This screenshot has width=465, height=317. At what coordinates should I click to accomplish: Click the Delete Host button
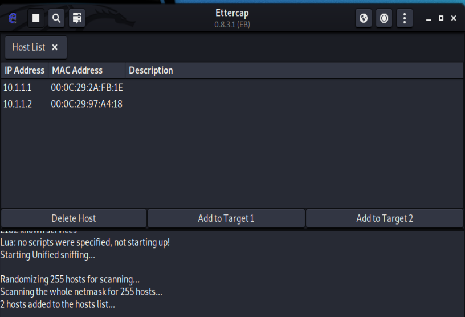[74, 218]
